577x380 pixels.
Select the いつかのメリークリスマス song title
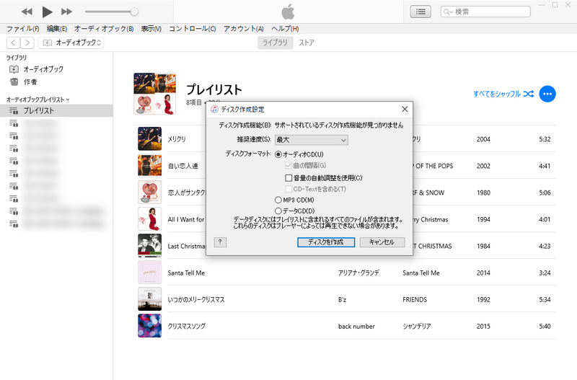tap(196, 300)
